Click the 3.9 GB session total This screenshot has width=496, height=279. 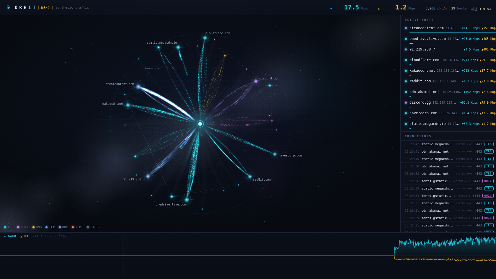click(481, 9)
